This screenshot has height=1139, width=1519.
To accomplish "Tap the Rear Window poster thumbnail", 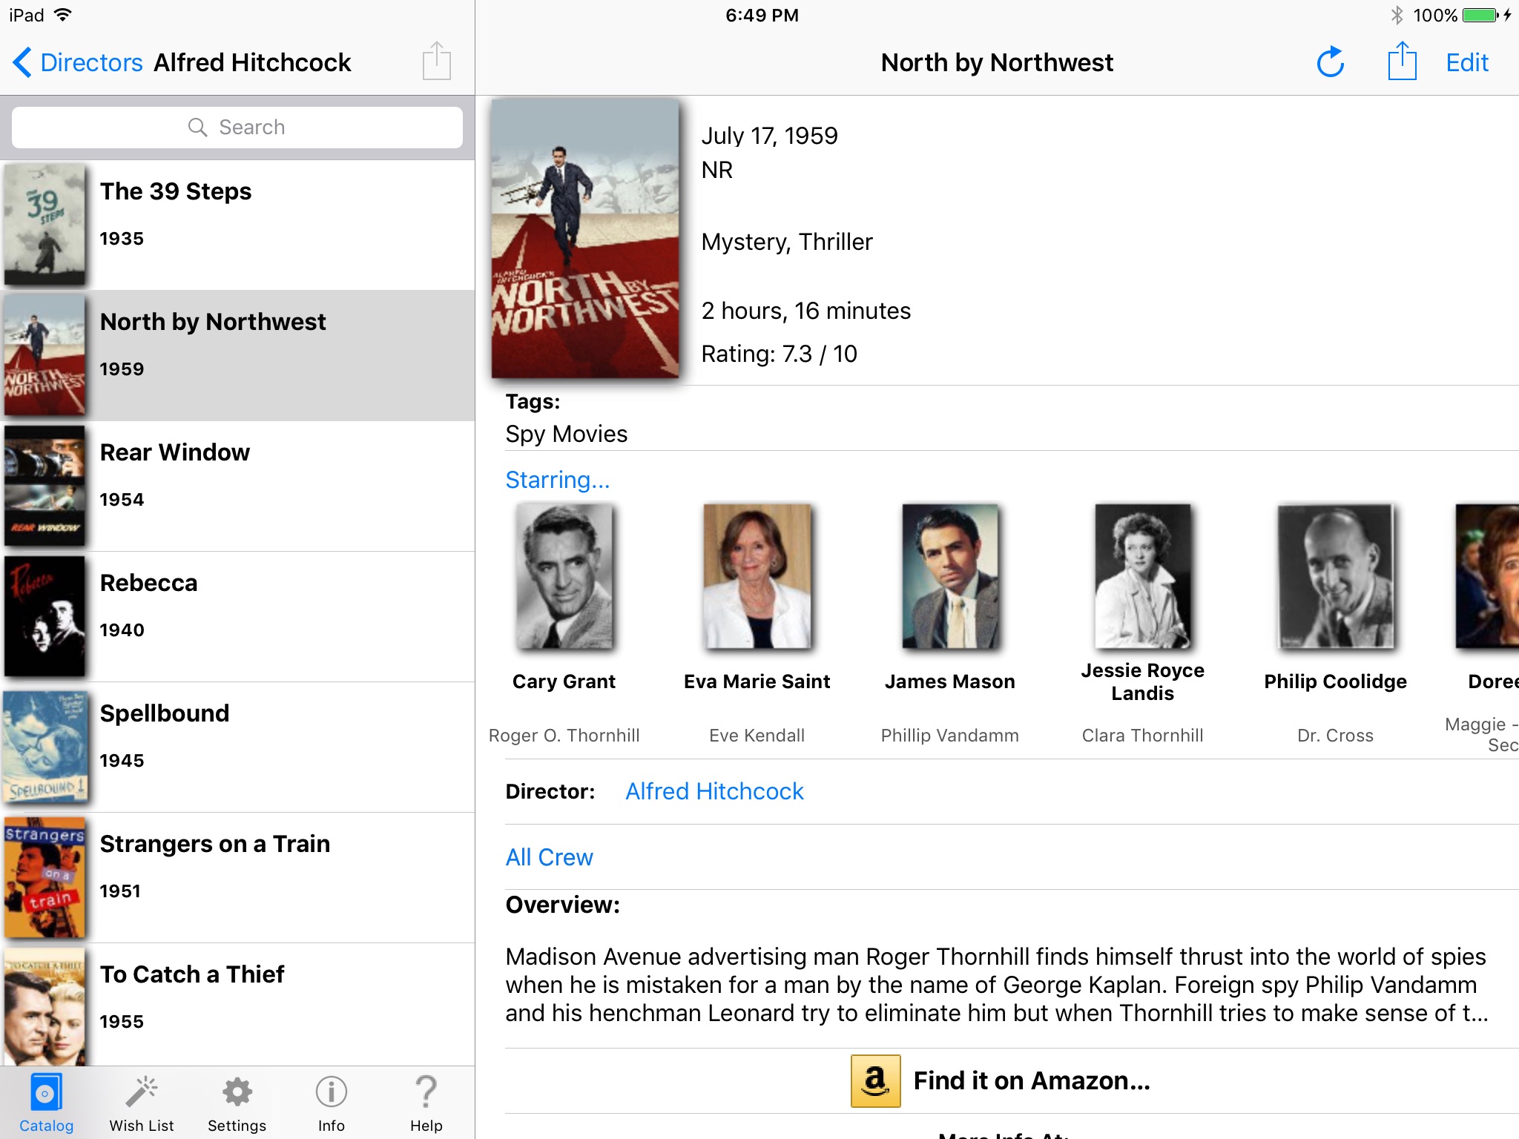I will tap(45, 486).
